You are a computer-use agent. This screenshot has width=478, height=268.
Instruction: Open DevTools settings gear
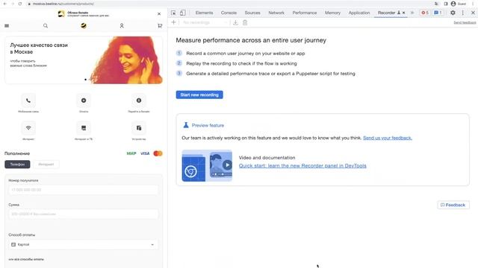453,13
